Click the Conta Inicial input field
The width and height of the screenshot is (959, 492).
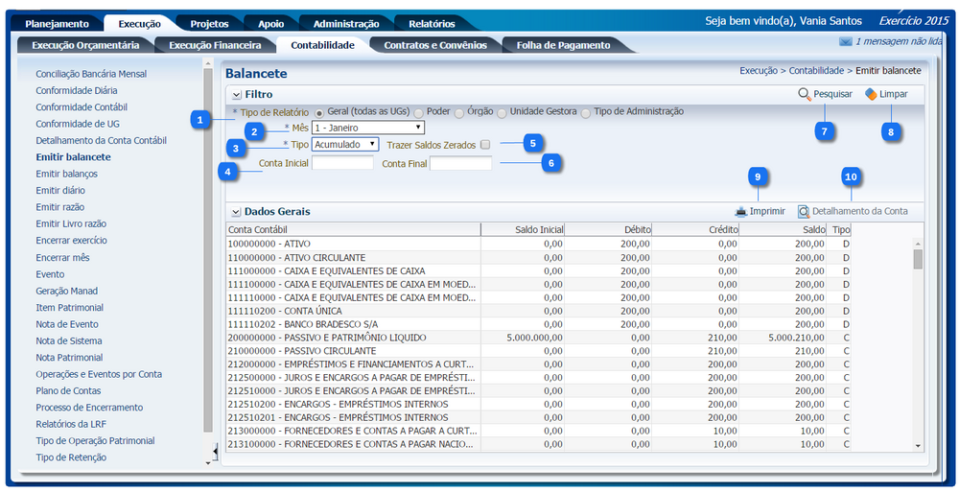342,164
